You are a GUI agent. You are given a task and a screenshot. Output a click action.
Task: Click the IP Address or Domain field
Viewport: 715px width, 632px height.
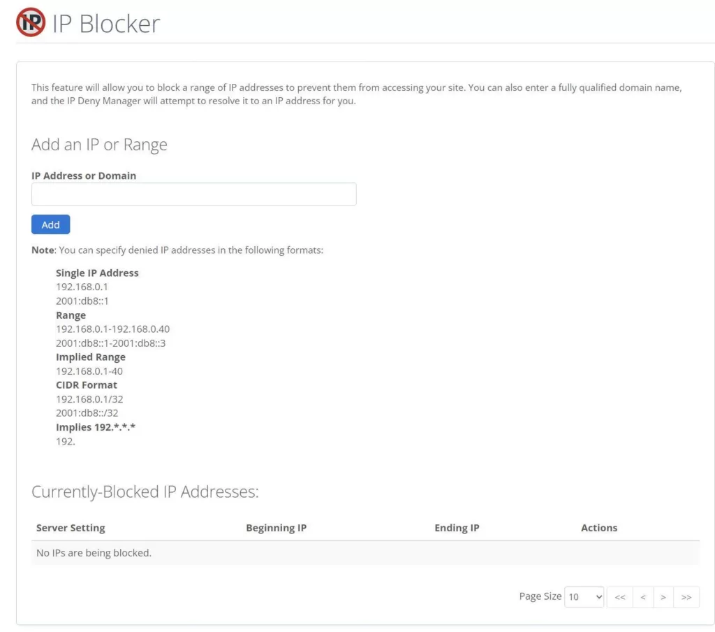click(193, 194)
